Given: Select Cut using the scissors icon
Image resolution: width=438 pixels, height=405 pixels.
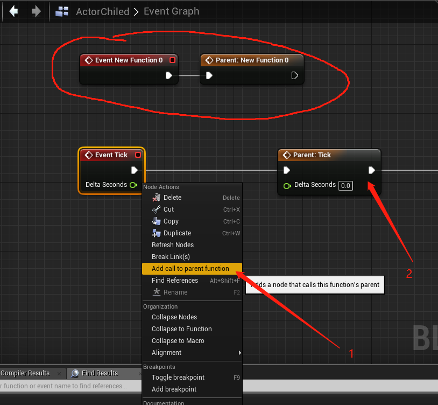Looking at the screenshot, I should coord(156,209).
